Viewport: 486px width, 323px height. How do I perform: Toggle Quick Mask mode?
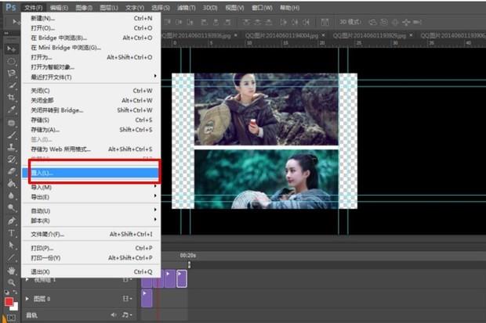tap(11, 318)
